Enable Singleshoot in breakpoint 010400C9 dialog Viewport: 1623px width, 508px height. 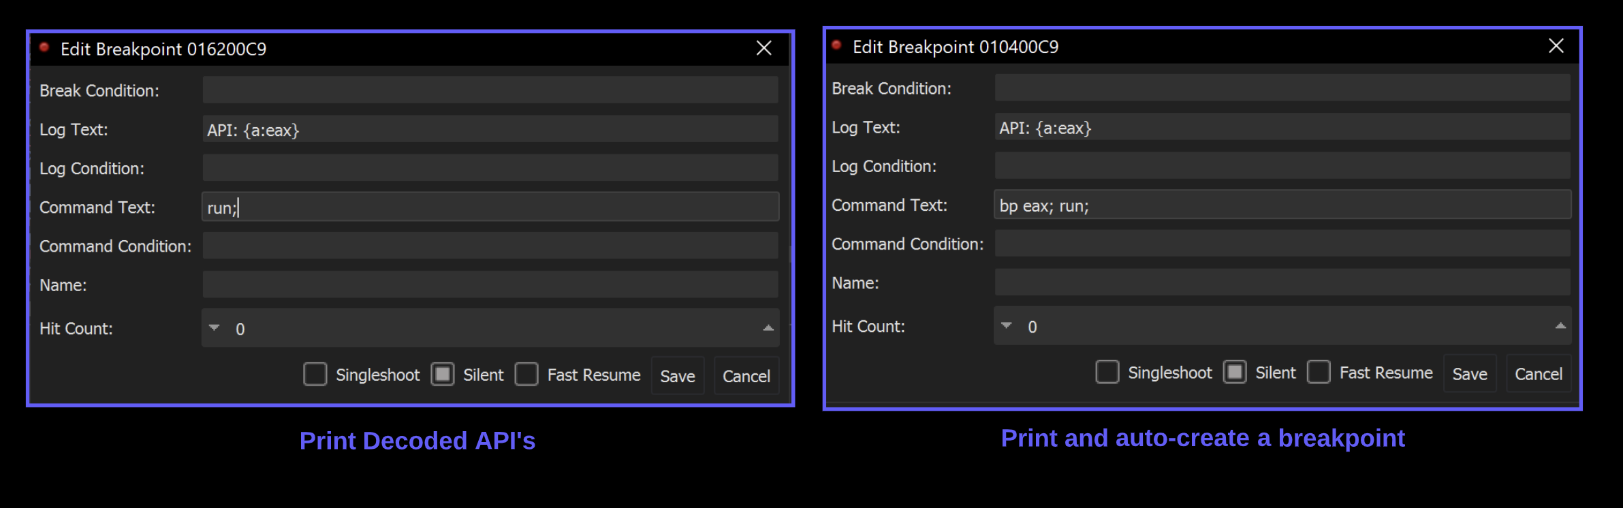coord(1107,372)
